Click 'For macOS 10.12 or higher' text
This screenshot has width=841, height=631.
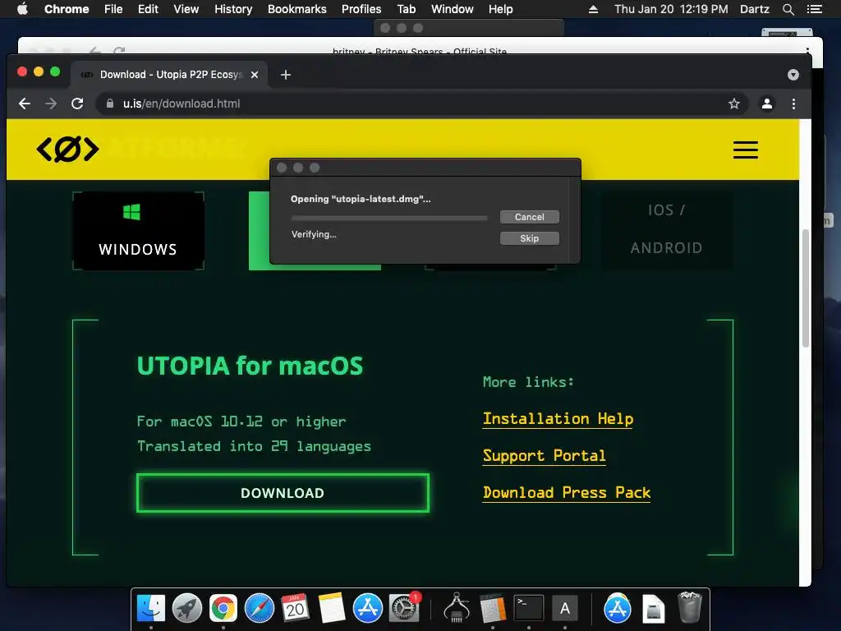(241, 421)
